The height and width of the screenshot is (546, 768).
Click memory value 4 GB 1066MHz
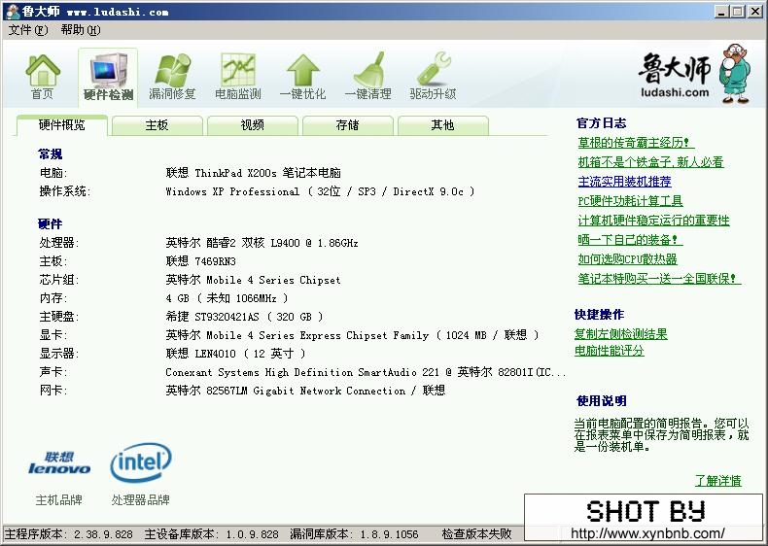[x=227, y=298]
